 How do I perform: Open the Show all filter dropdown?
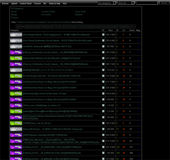126,3
